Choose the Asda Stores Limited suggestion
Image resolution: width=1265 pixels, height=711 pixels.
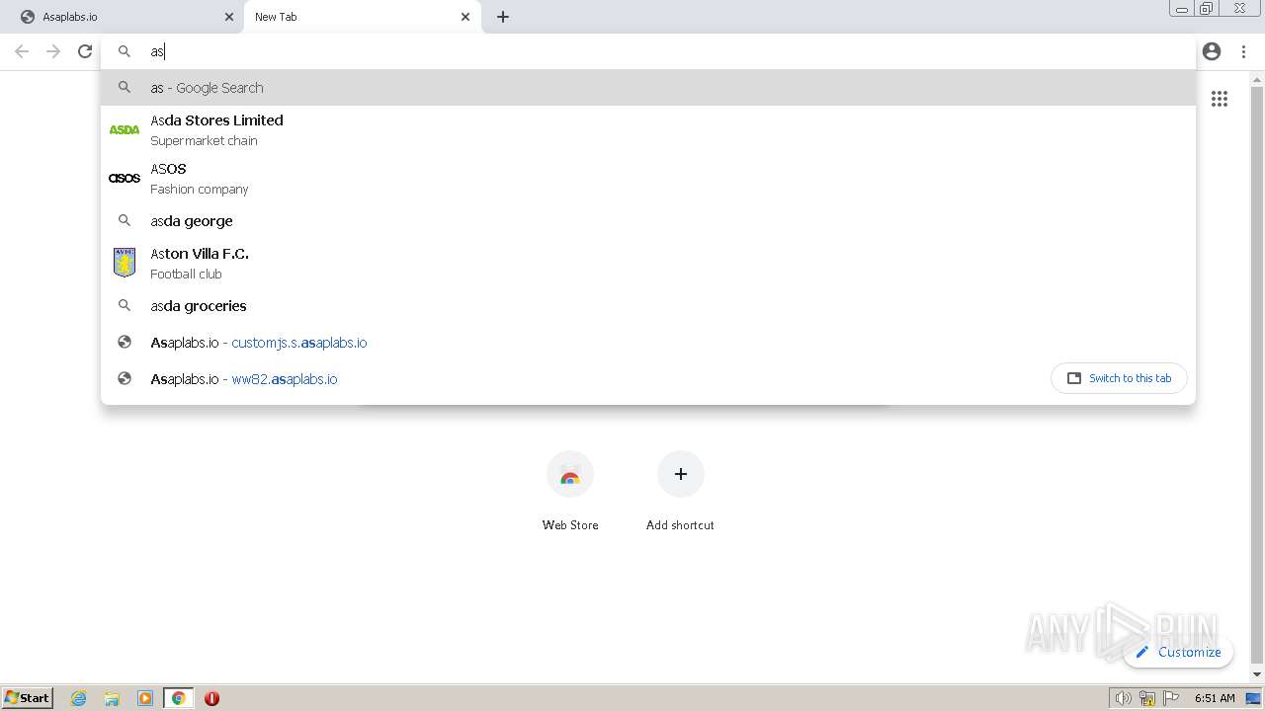pos(648,129)
